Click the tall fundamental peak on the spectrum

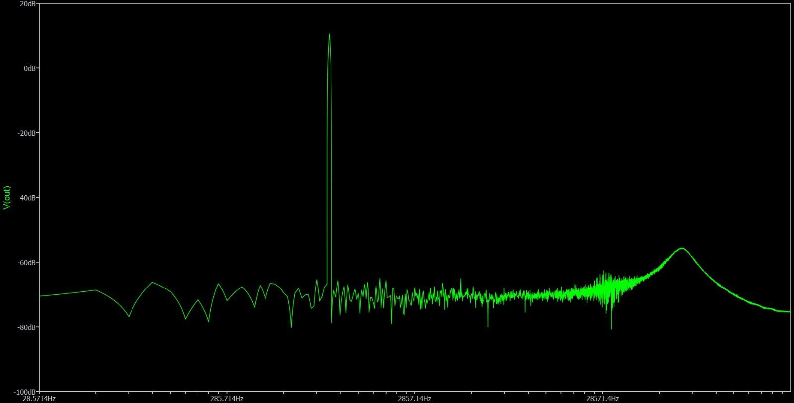(329, 35)
